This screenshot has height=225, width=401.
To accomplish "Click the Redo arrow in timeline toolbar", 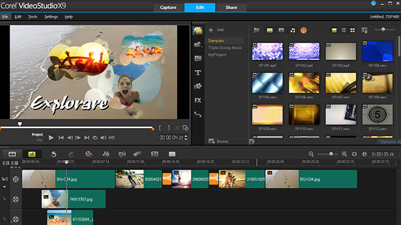I will click(71, 154).
